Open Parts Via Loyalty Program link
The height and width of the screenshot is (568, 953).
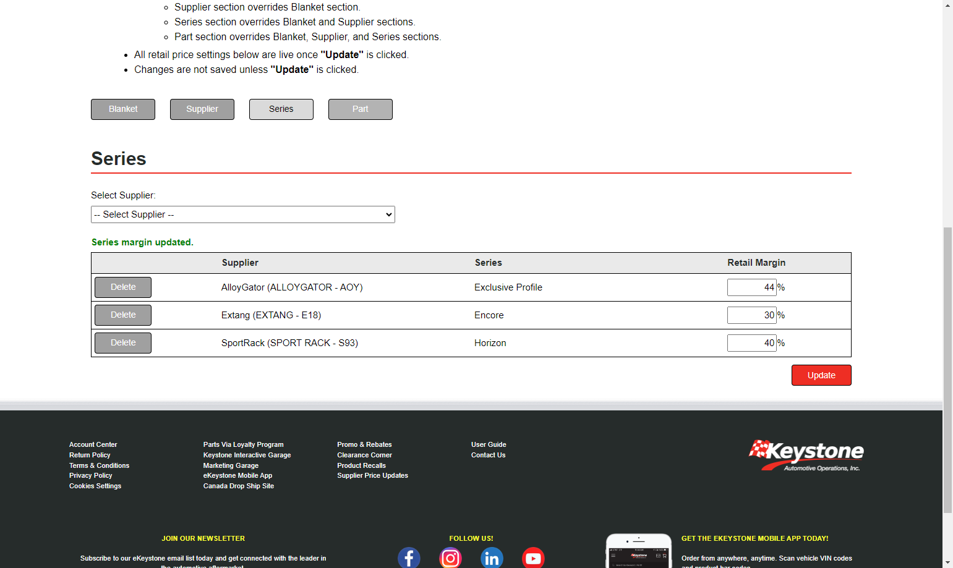click(243, 444)
